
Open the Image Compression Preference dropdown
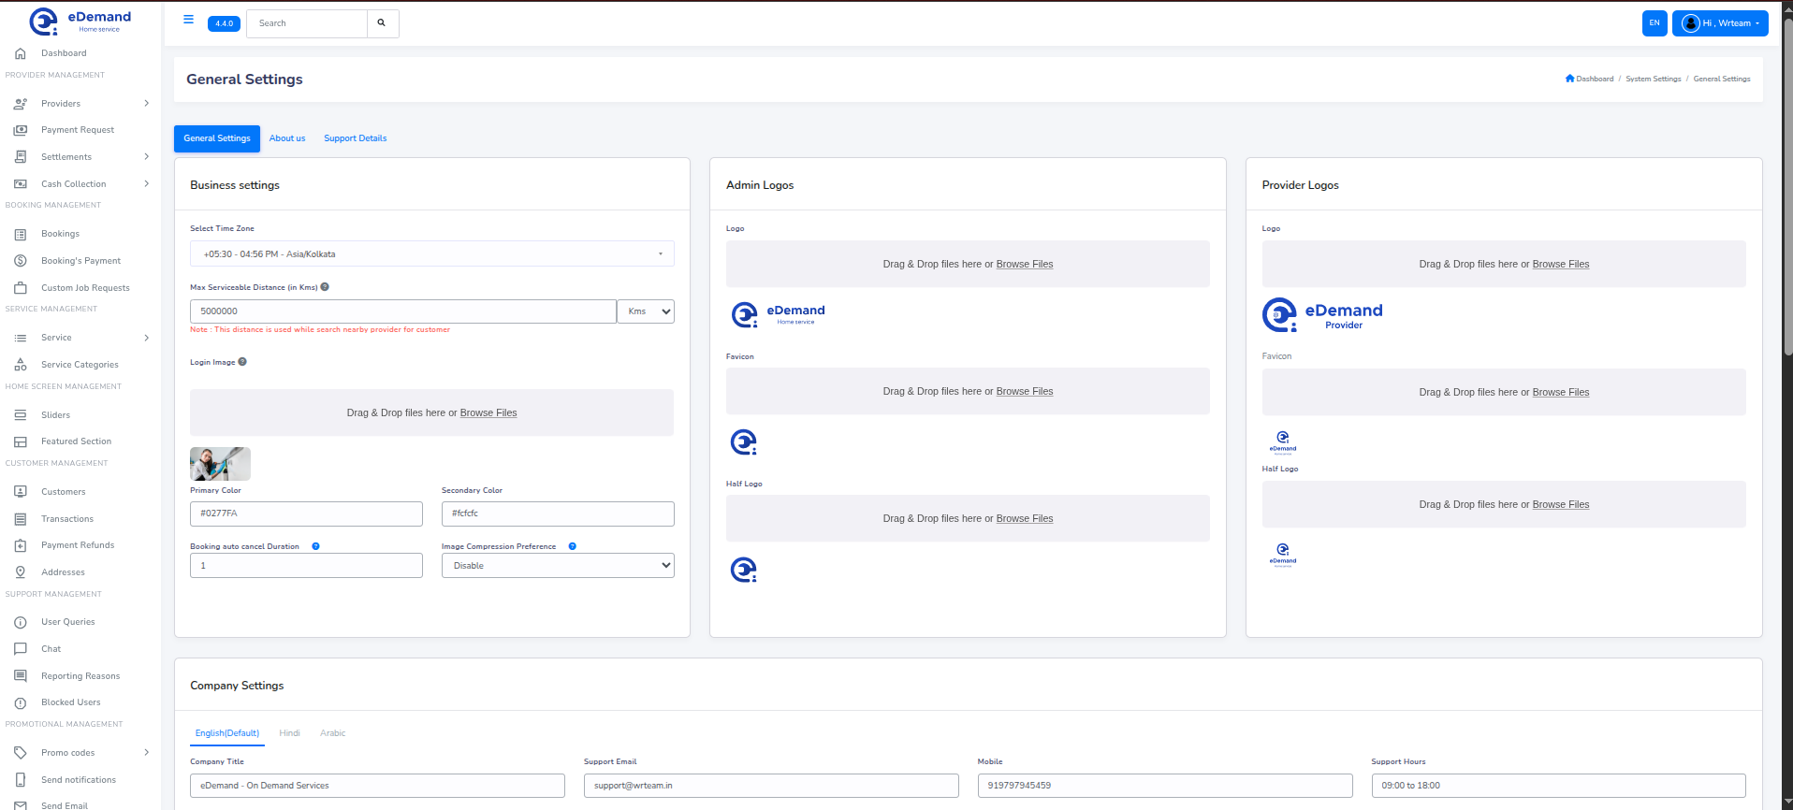pyautogui.click(x=557, y=566)
